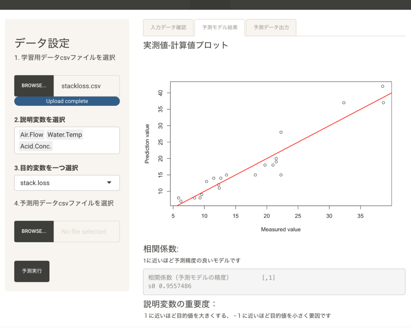Image resolution: width=411 pixels, height=328 pixels.
Task: Switch to the 予測モデル結果 tab
Action: pyautogui.click(x=220, y=28)
